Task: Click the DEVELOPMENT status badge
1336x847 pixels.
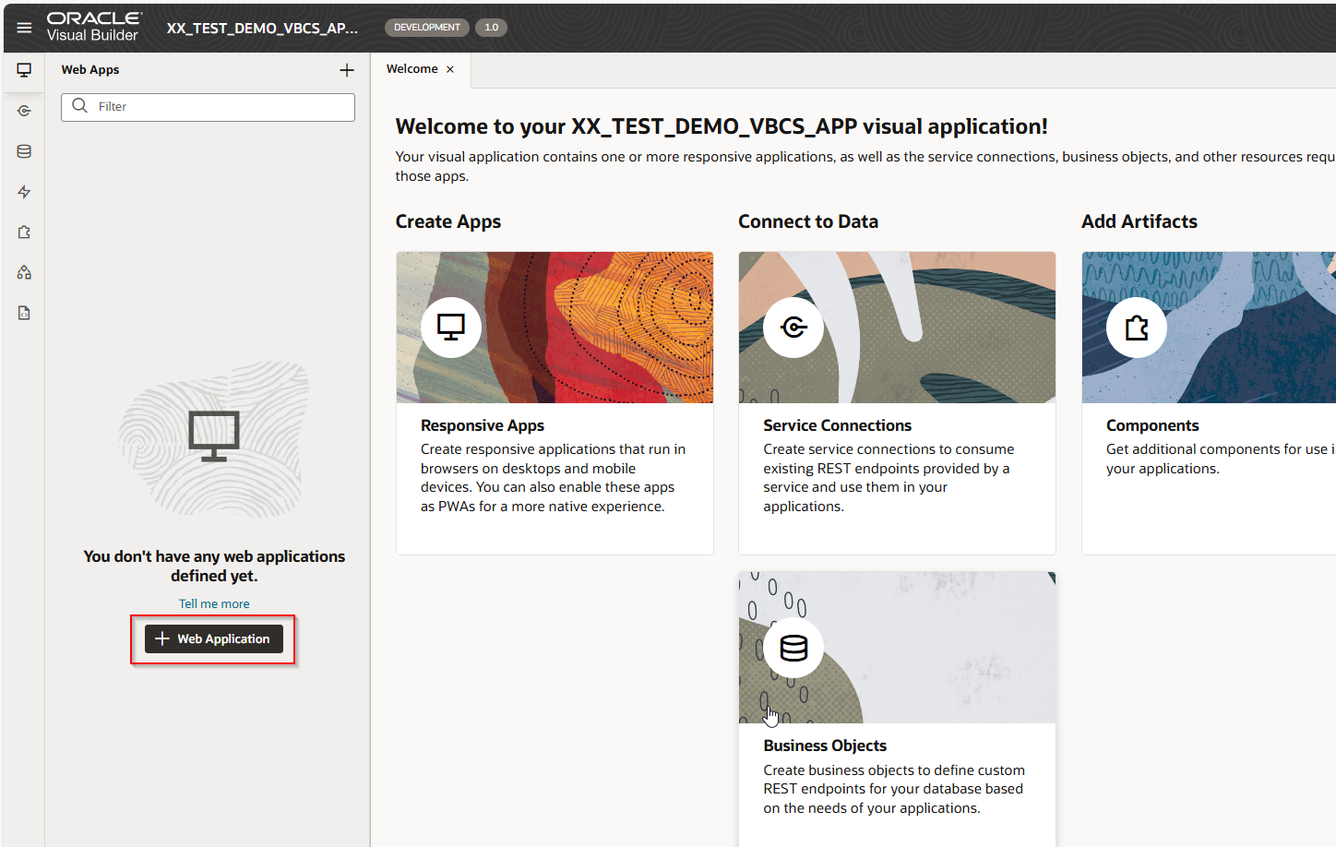Action: [x=426, y=27]
